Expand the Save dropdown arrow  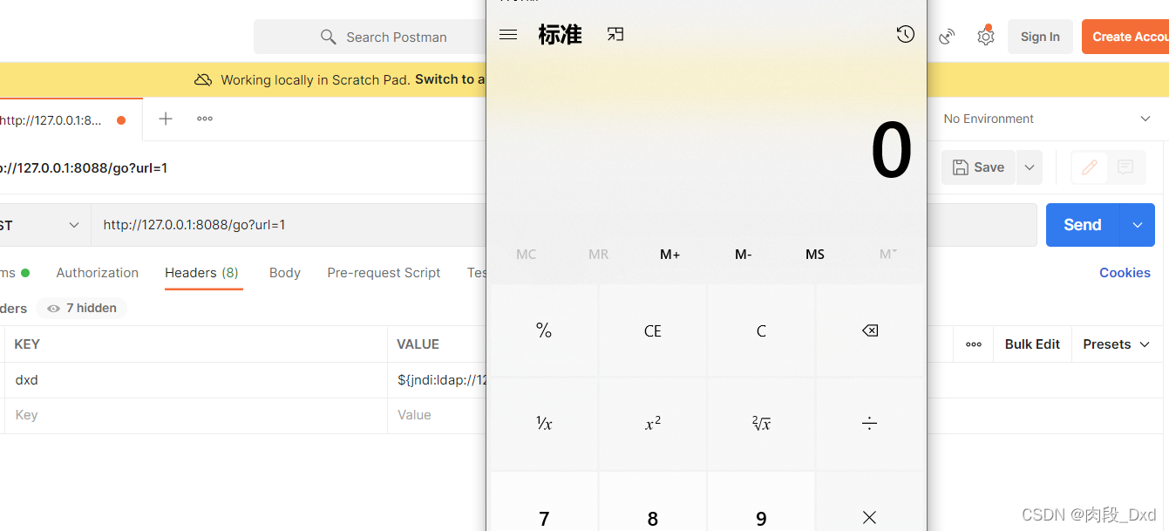click(x=1030, y=167)
